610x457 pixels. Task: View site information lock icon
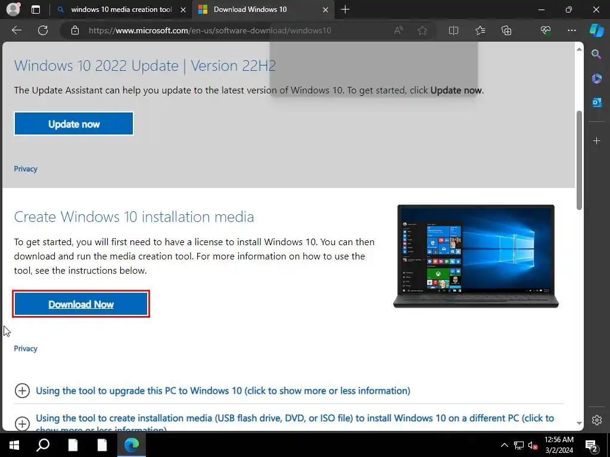tap(75, 30)
